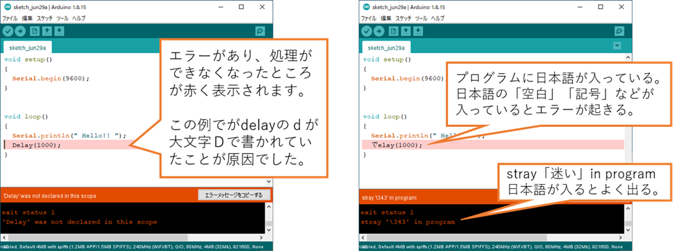The width and height of the screenshot is (676, 251).
Task: Click Serial.println line in left editor
Action: 69,135
